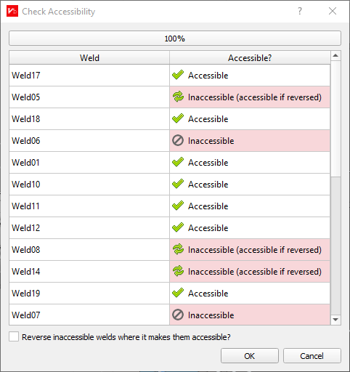The image size is (350, 372).
Task: Click the prohibited circle icon for Weld07
Action: tap(178, 315)
